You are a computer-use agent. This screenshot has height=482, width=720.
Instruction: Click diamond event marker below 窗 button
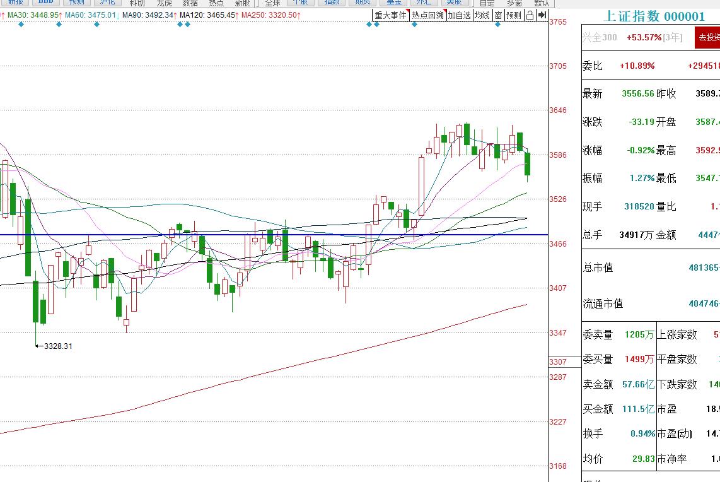(x=497, y=25)
